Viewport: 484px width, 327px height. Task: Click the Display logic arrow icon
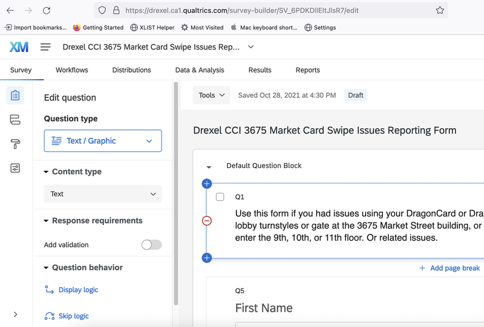pos(50,290)
